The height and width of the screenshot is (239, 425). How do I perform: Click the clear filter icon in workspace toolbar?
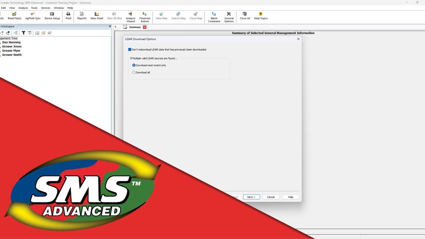30,33
